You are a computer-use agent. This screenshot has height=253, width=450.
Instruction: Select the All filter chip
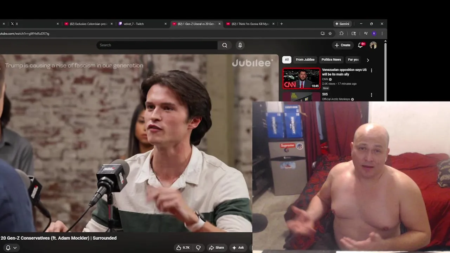pyautogui.click(x=287, y=60)
